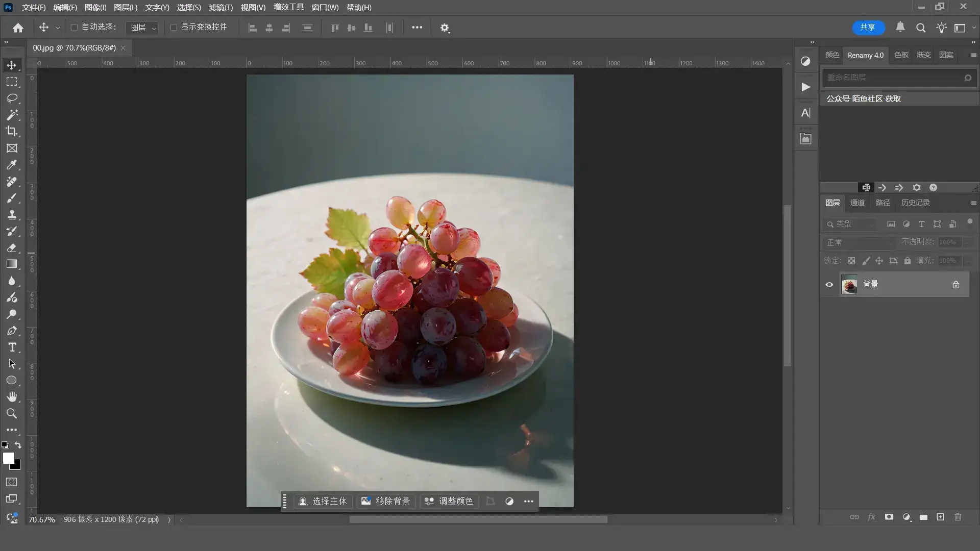
Task: Select the Horizontal Type tool
Action: (12, 347)
